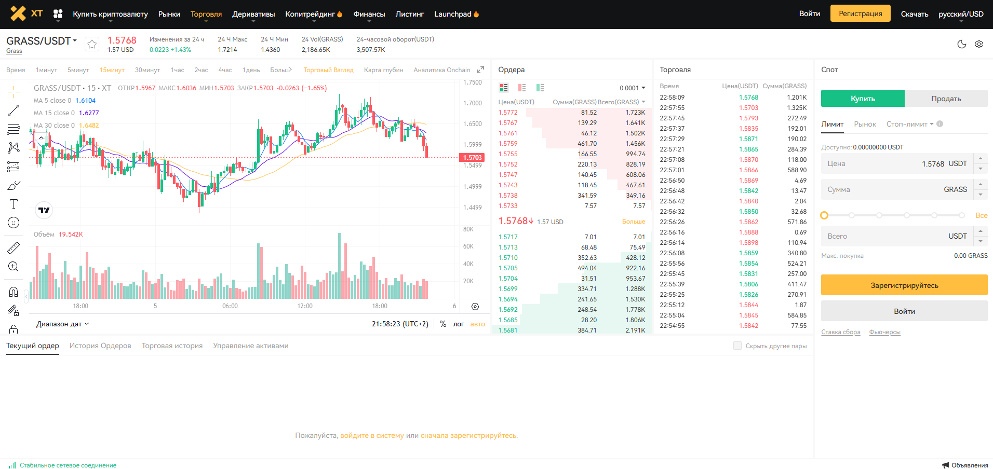Expand chart to fullscreen icon

pyautogui.click(x=480, y=70)
